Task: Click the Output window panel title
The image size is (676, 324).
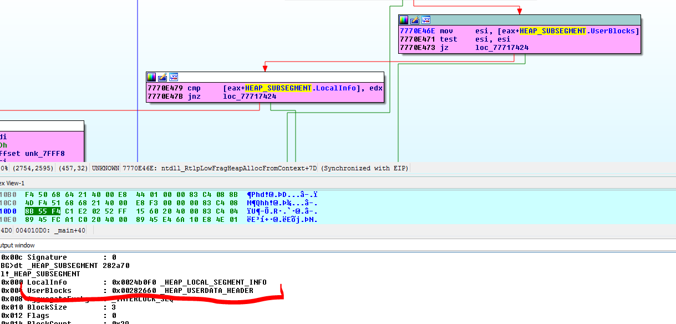Action: [x=17, y=245]
